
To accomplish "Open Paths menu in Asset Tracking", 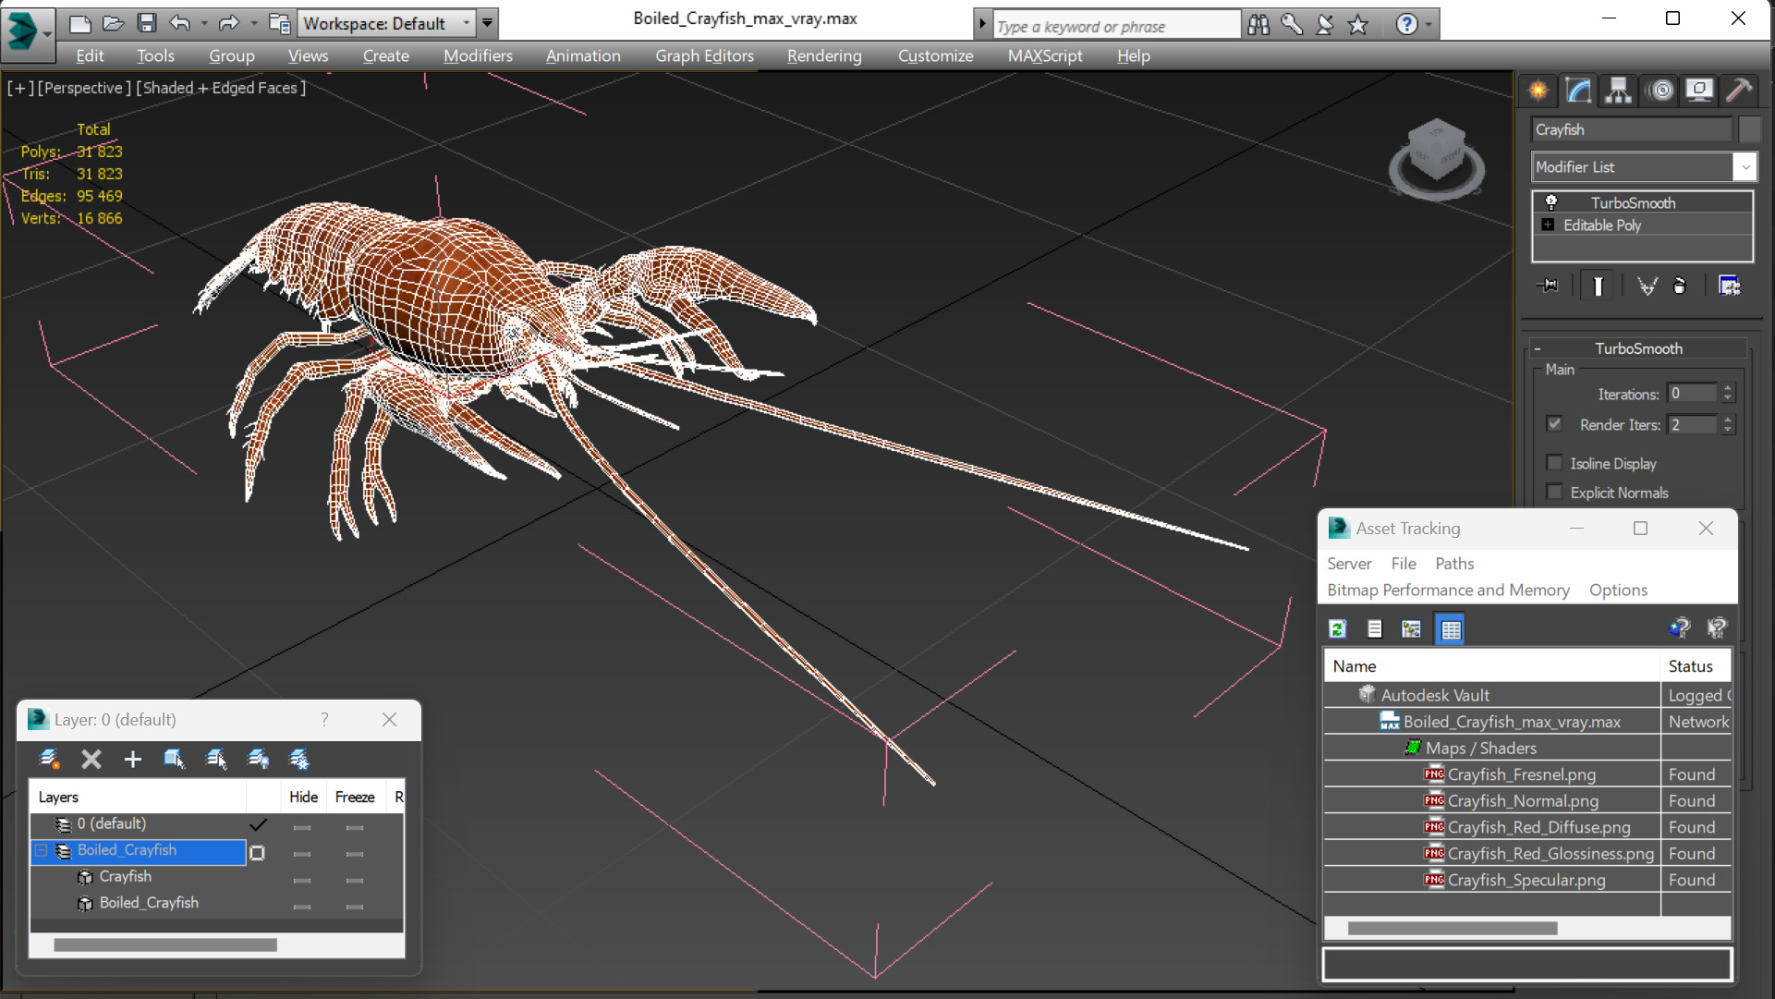I will [x=1454, y=563].
